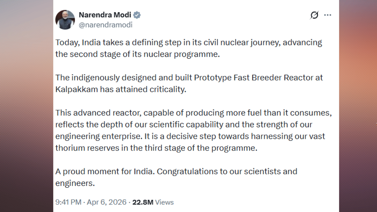Screen dimensions: 377x212
Task: Click the blue verified badge
Action: tap(137, 15)
